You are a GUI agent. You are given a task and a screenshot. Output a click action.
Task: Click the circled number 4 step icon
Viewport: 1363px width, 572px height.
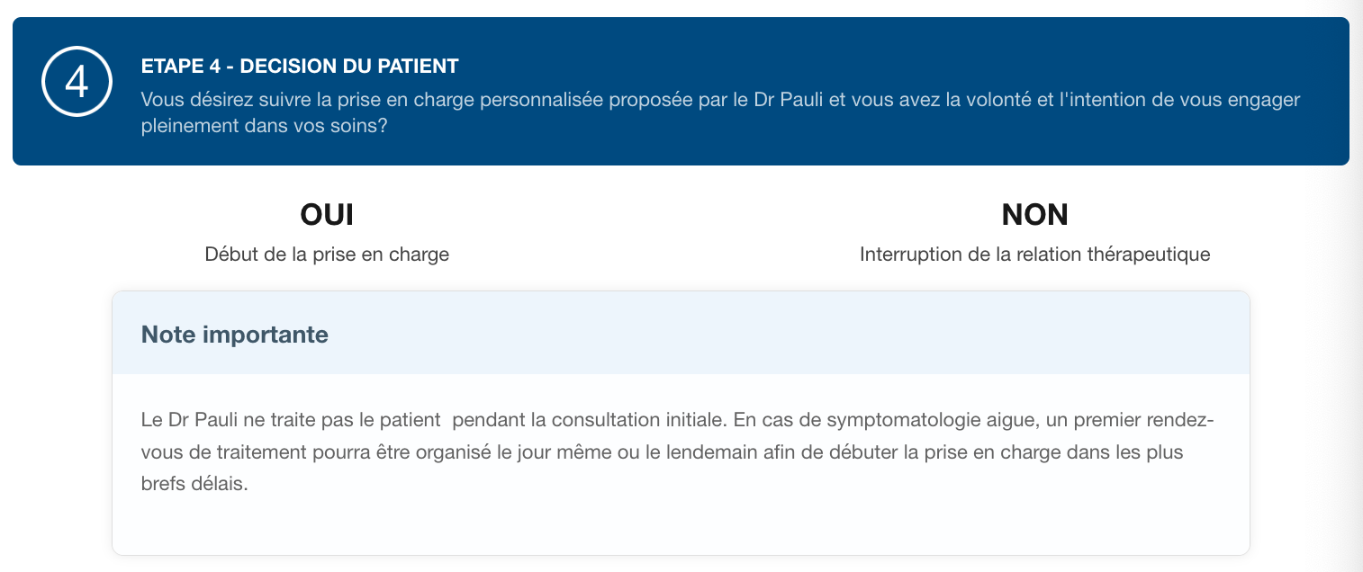tap(77, 83)
